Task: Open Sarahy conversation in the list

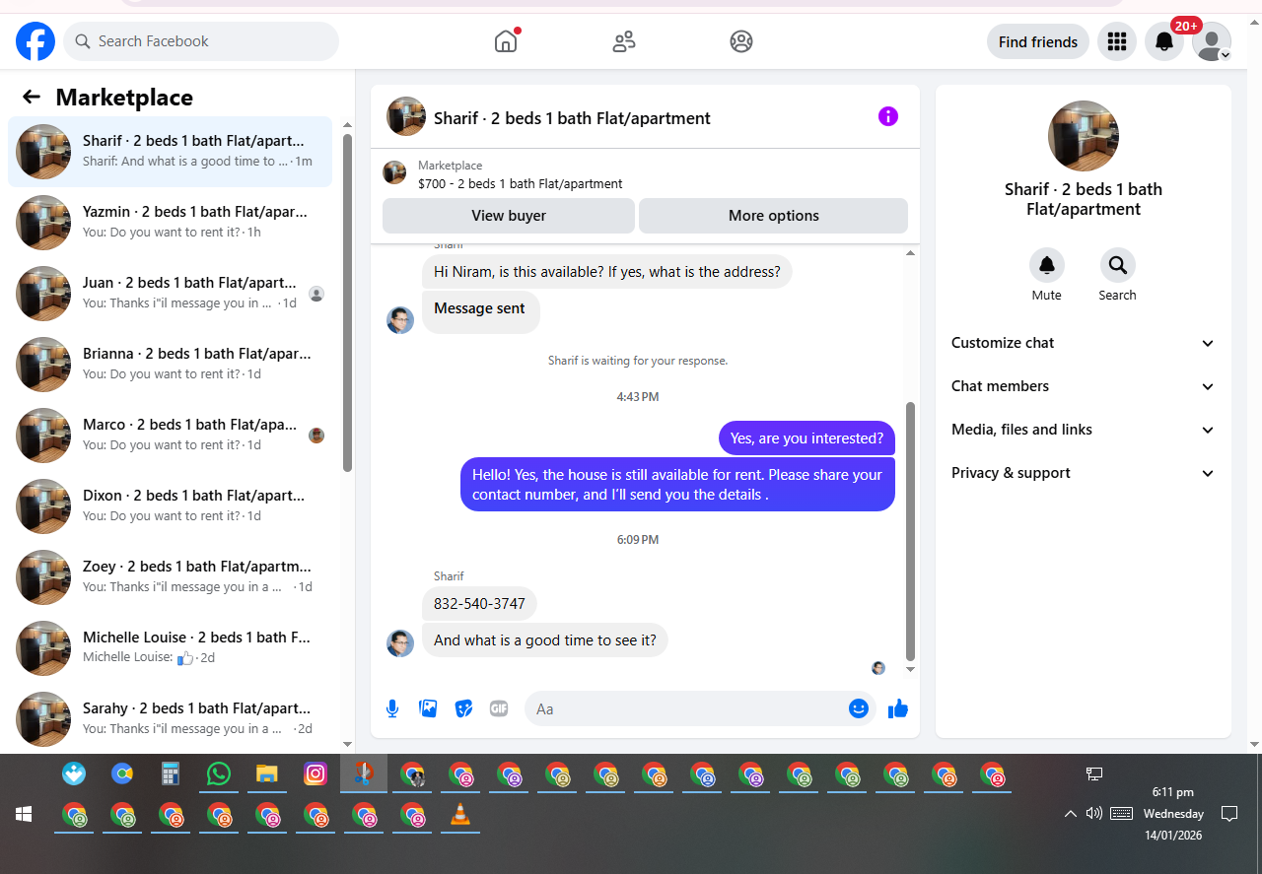Action: [x=170, y=719]
